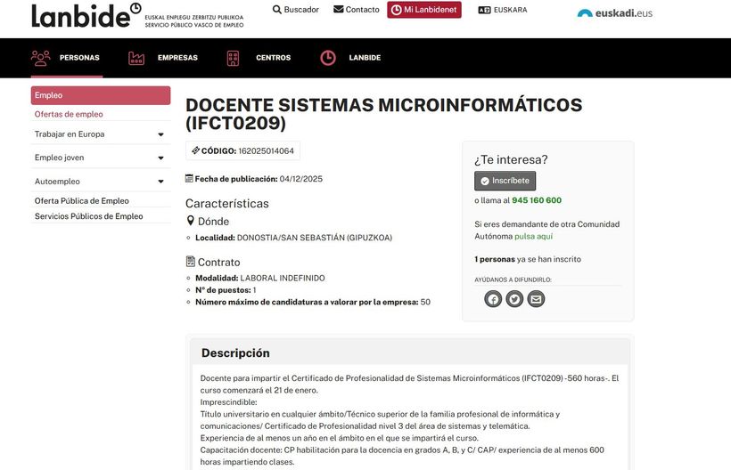
Task: Follow the 'pulsa aquí' link
Action: point(533,237)
